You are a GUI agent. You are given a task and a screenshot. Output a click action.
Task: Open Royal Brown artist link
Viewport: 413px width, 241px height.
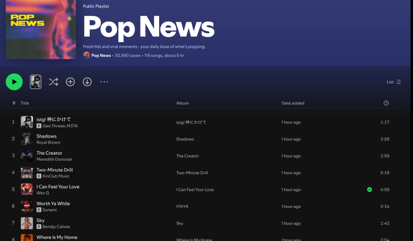pyautogui.click(x=48, y=143)
